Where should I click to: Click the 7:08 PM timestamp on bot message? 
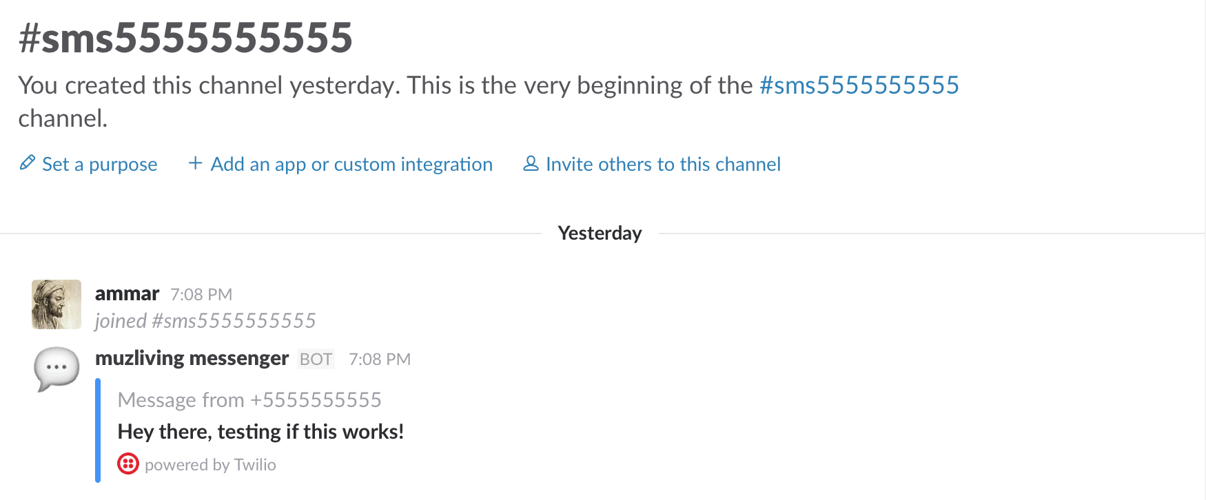tap(380, 360)
